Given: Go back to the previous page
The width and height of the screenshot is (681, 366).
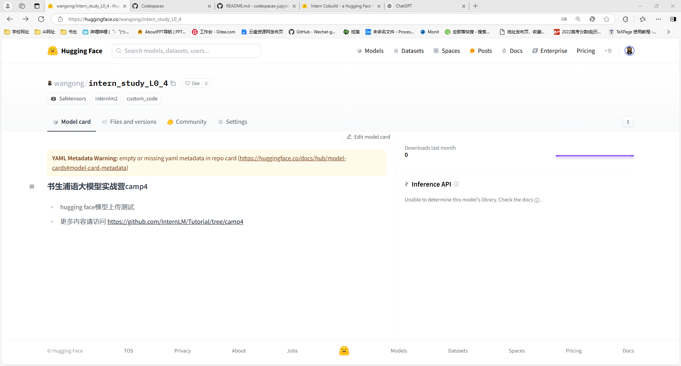Looking at the screenshot, I should tap(10, 19).
